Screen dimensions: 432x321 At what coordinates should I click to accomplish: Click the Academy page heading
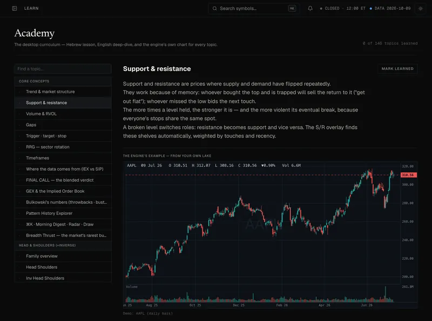click(35, 33)
